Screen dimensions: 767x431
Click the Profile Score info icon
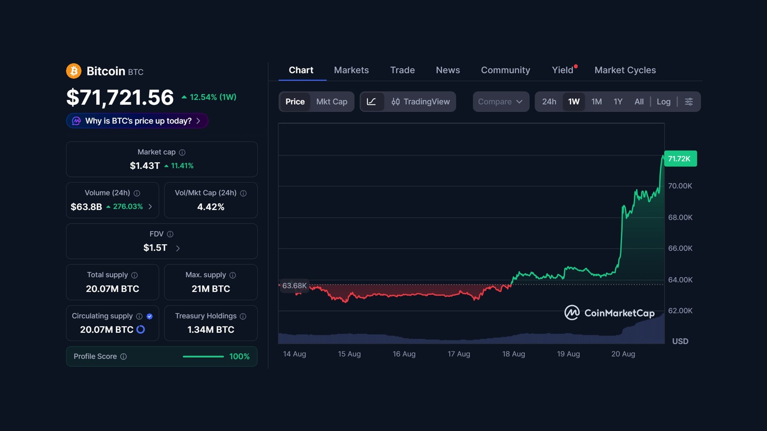pos(123,357)
